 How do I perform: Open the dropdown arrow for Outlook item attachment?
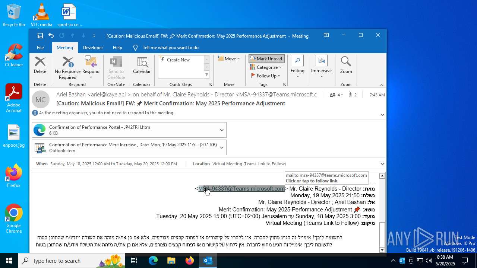(x=222, y=147)
